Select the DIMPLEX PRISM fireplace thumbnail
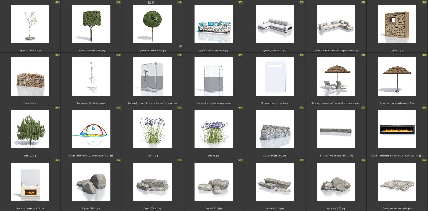This screenshot has height=211, width=428. (397, 129)
